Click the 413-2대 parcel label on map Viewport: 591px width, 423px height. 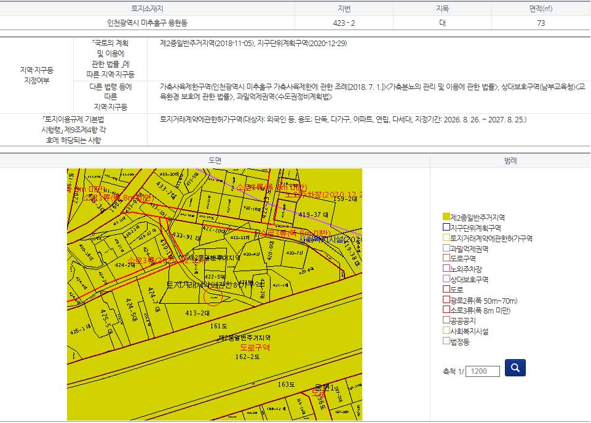click(197, 313)
